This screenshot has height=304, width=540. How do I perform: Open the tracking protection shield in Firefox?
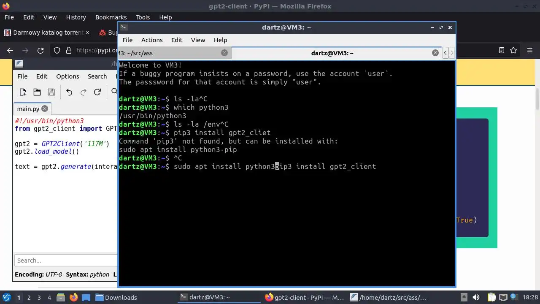point(57,50)
